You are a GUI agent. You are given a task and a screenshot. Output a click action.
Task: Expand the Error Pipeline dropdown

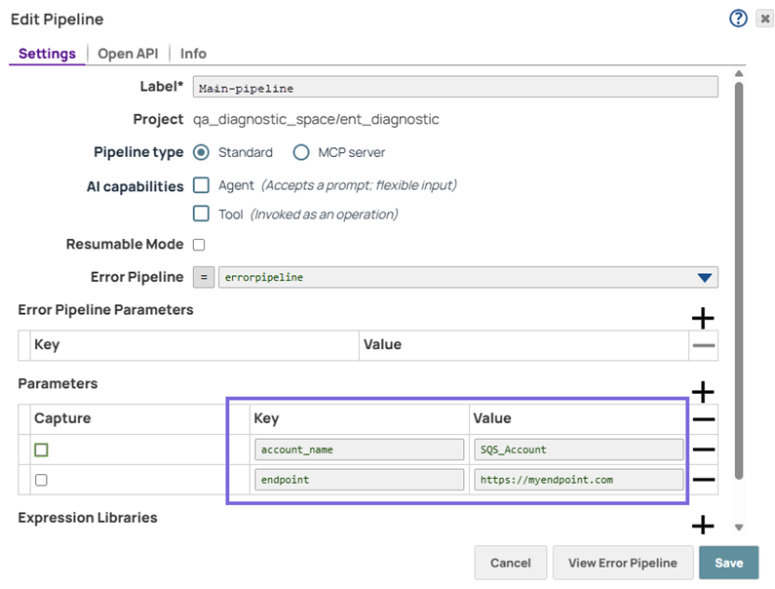705,277
